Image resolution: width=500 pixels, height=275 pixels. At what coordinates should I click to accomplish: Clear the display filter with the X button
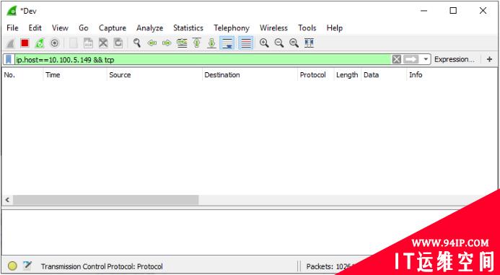[396, 59]
